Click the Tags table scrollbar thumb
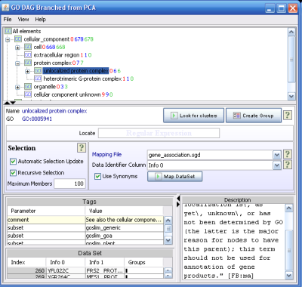 click(x=168, y=229)
